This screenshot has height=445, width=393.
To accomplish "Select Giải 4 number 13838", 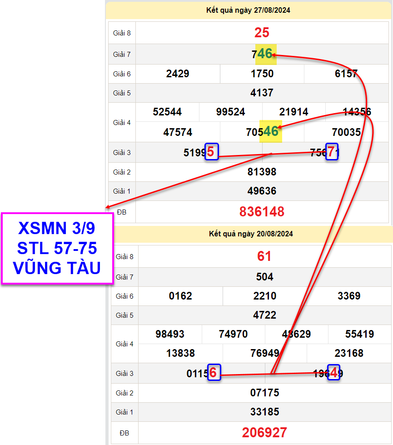I will (x=181, y=353).
